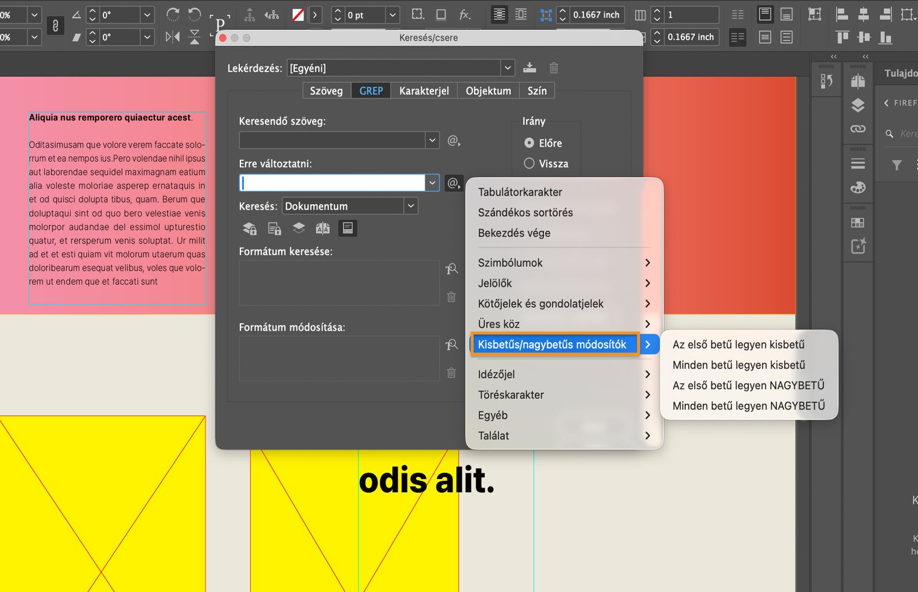Image resolution: width=918 pixels, height=592 pixels.
Task: Expand the Szimbólumok submenu
Action: pyautogui.click(x=565, y=262)
